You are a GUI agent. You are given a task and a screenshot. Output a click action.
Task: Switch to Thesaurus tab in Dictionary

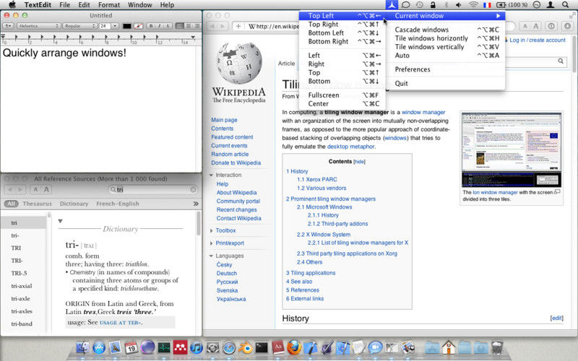[38, 204]
